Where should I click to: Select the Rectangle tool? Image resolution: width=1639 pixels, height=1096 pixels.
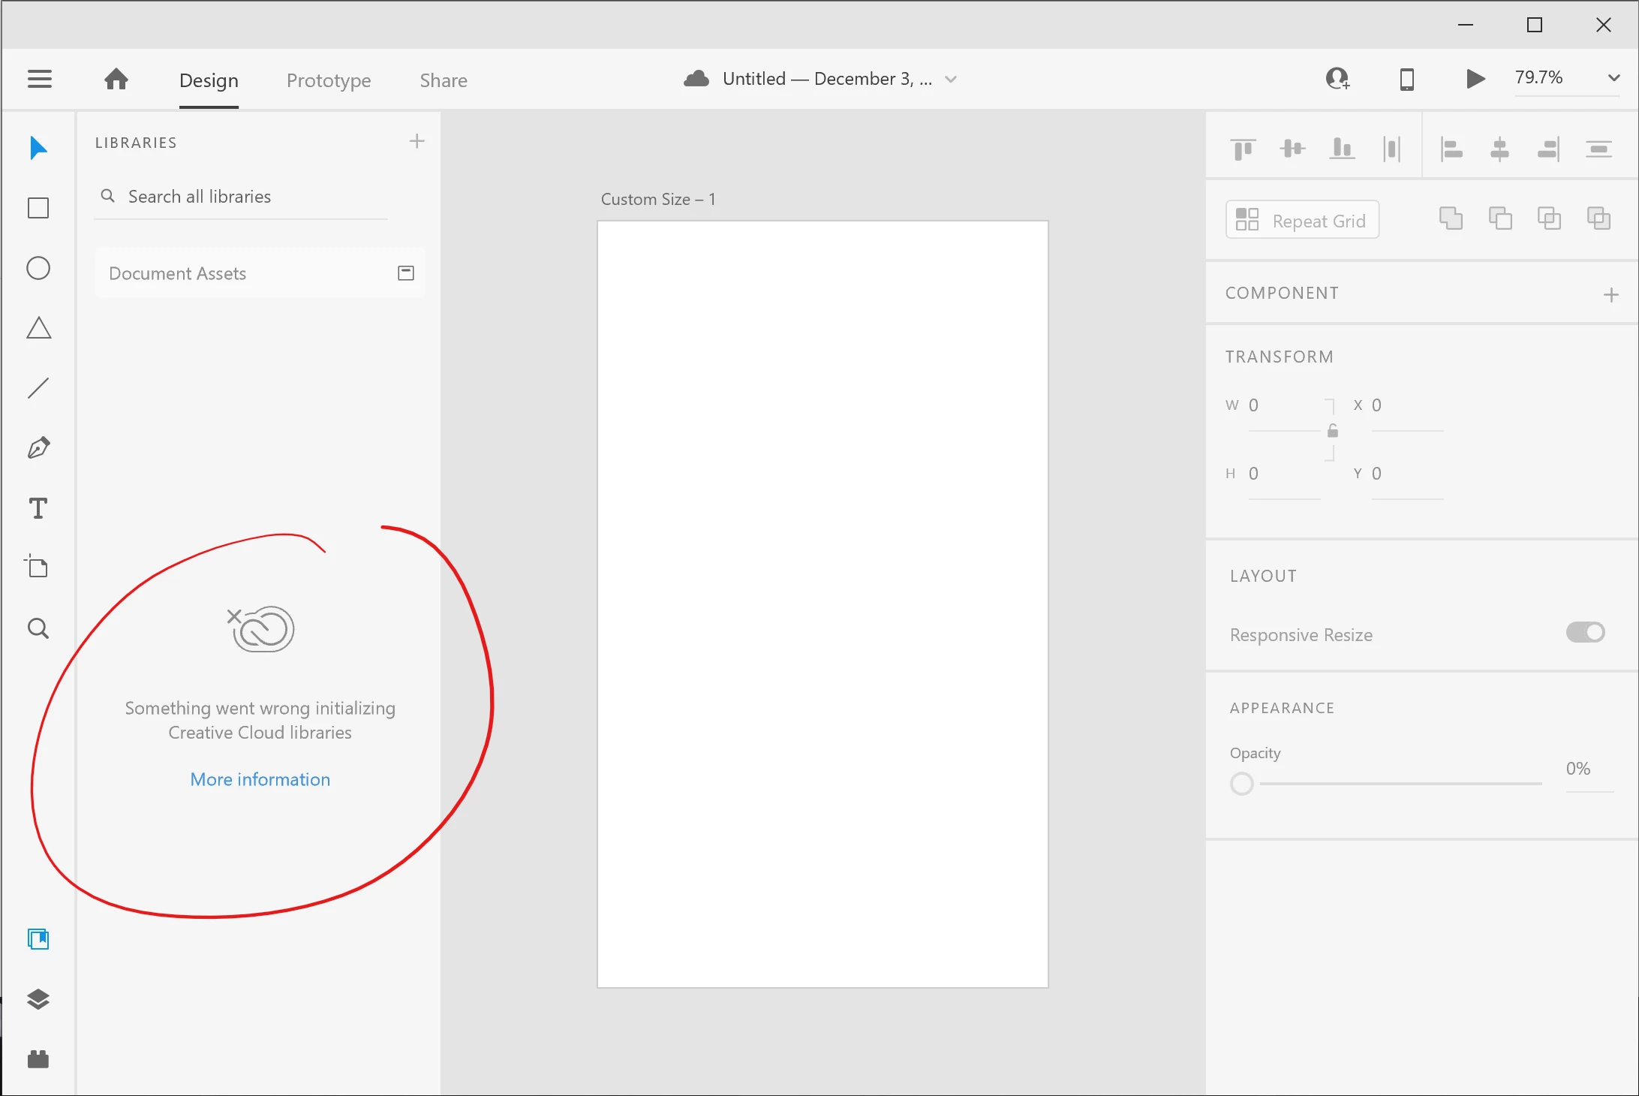click(38, 208)
